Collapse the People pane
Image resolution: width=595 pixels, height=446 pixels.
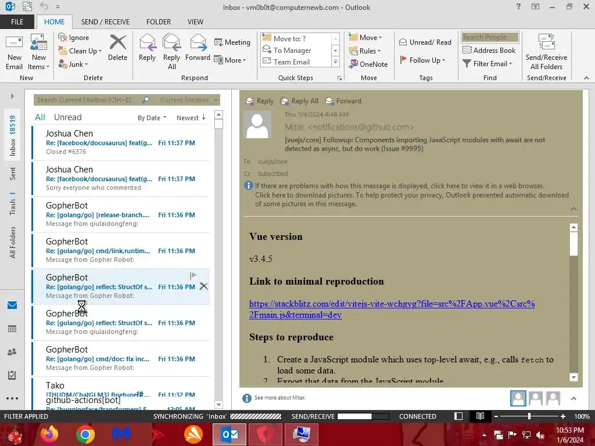[x=574, y=398]
